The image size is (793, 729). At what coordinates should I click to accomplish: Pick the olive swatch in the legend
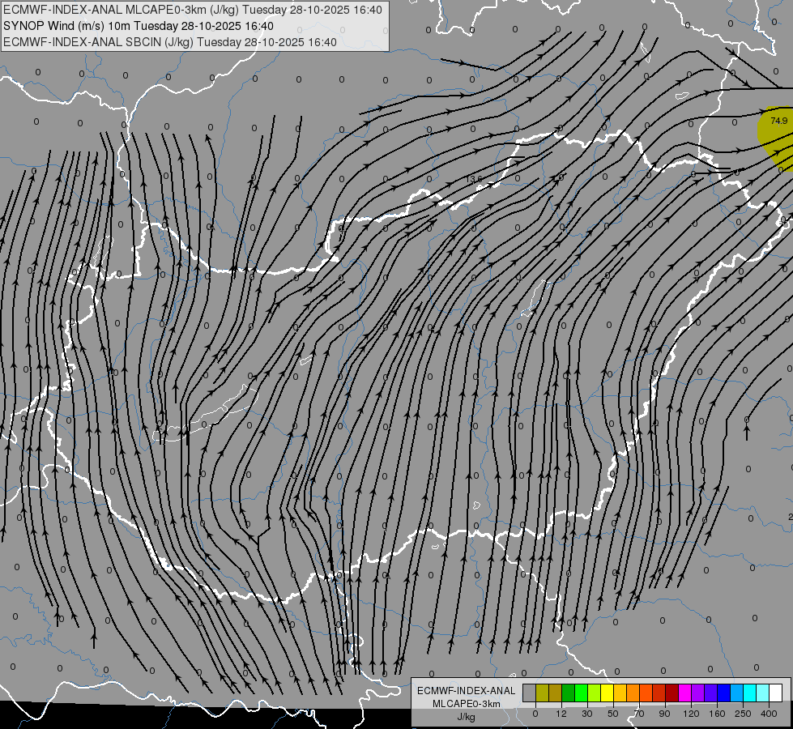point(543,693)
